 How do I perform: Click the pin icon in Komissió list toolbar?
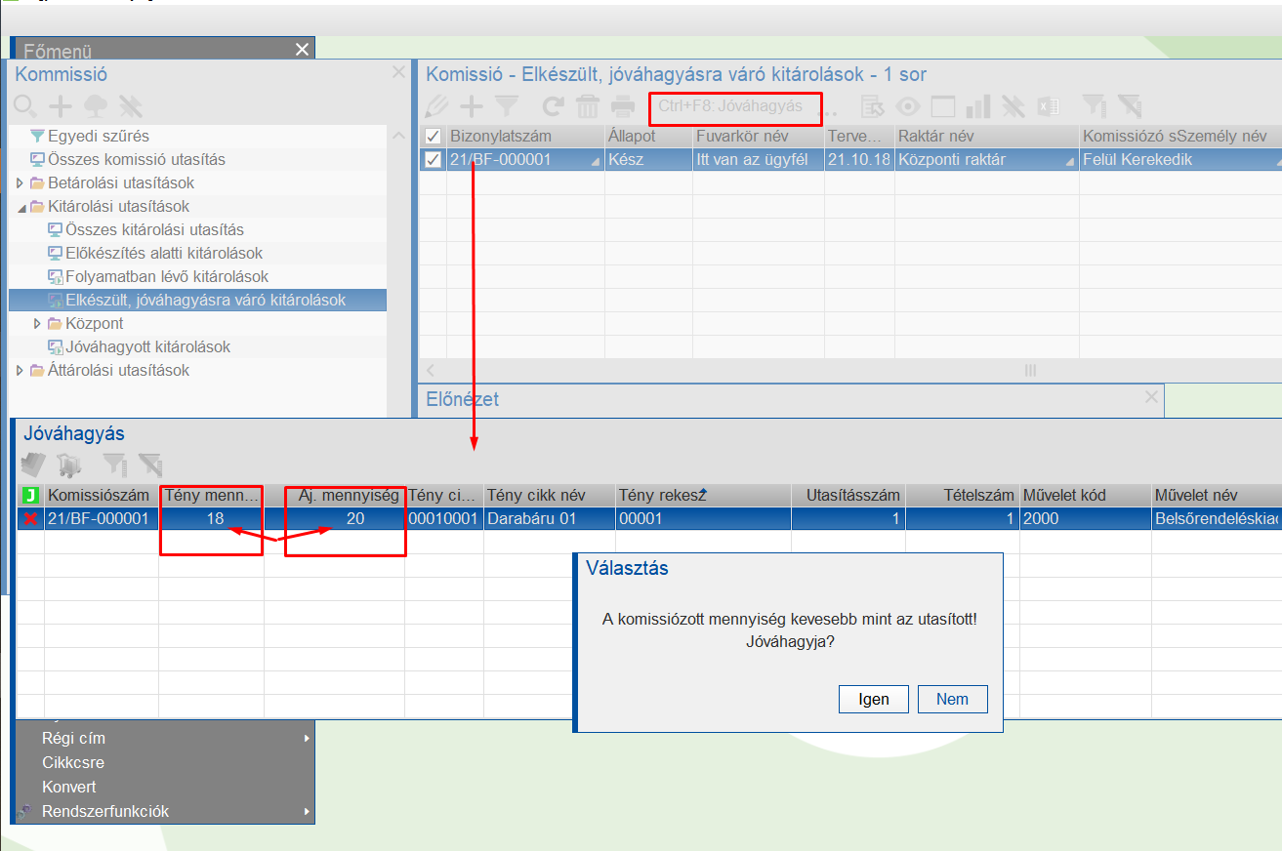[x=1013, y=106]
